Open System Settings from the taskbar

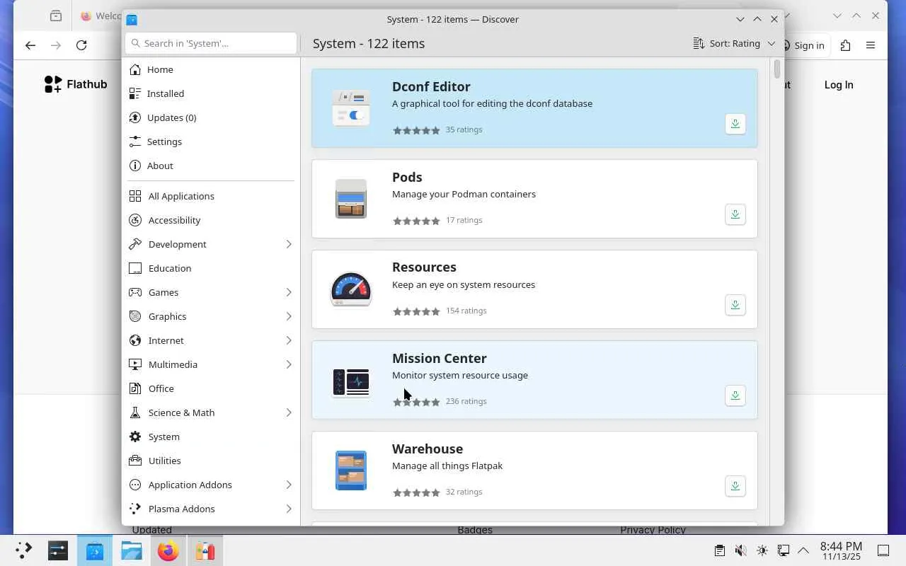click(58, 550)
